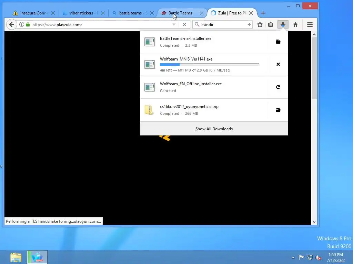Open Action Center flag icon
The height and width of the screenshot is (264, 353).
[301, 257]
